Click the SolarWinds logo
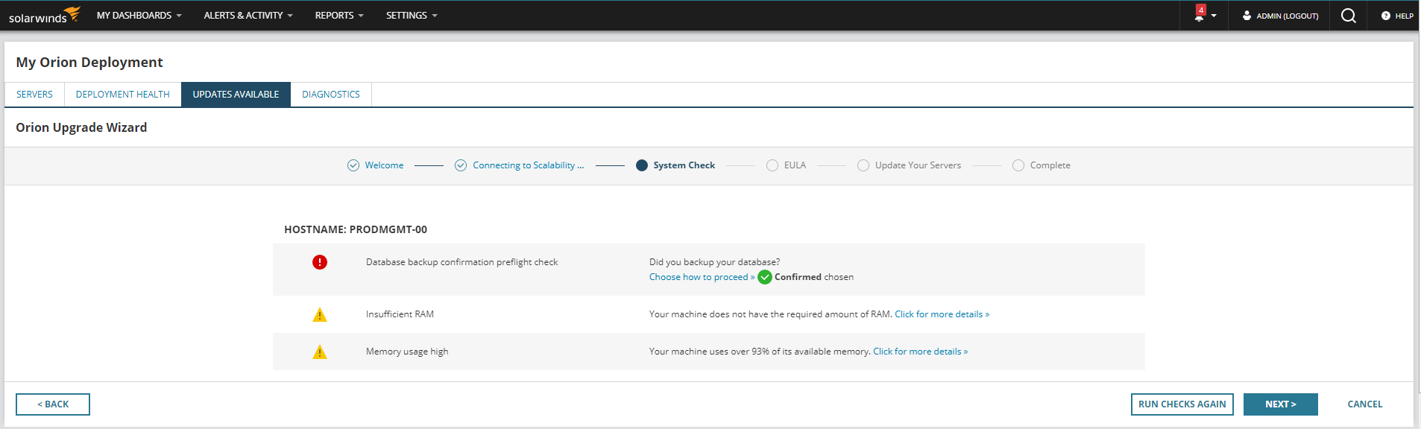The height and width of the screenshot is (429, 1421). tap(44, 15)
